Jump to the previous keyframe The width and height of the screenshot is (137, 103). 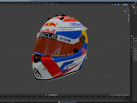(51, 95)
